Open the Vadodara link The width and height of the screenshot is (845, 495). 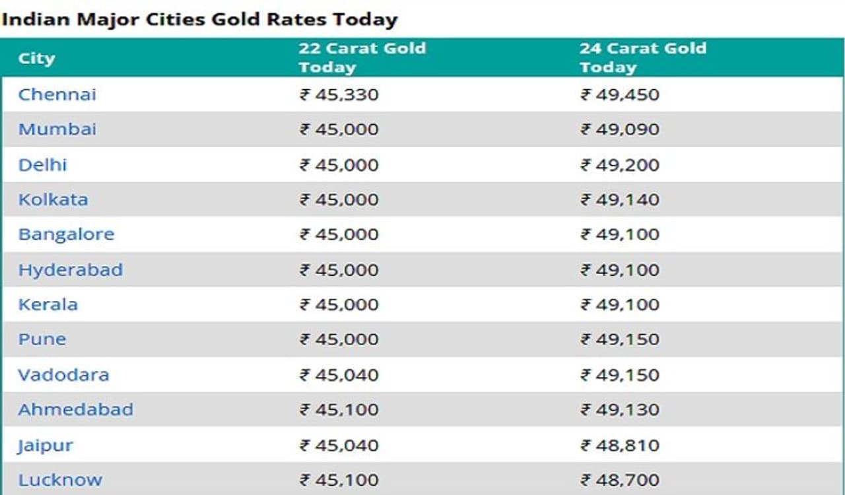(x=63, y=375)
